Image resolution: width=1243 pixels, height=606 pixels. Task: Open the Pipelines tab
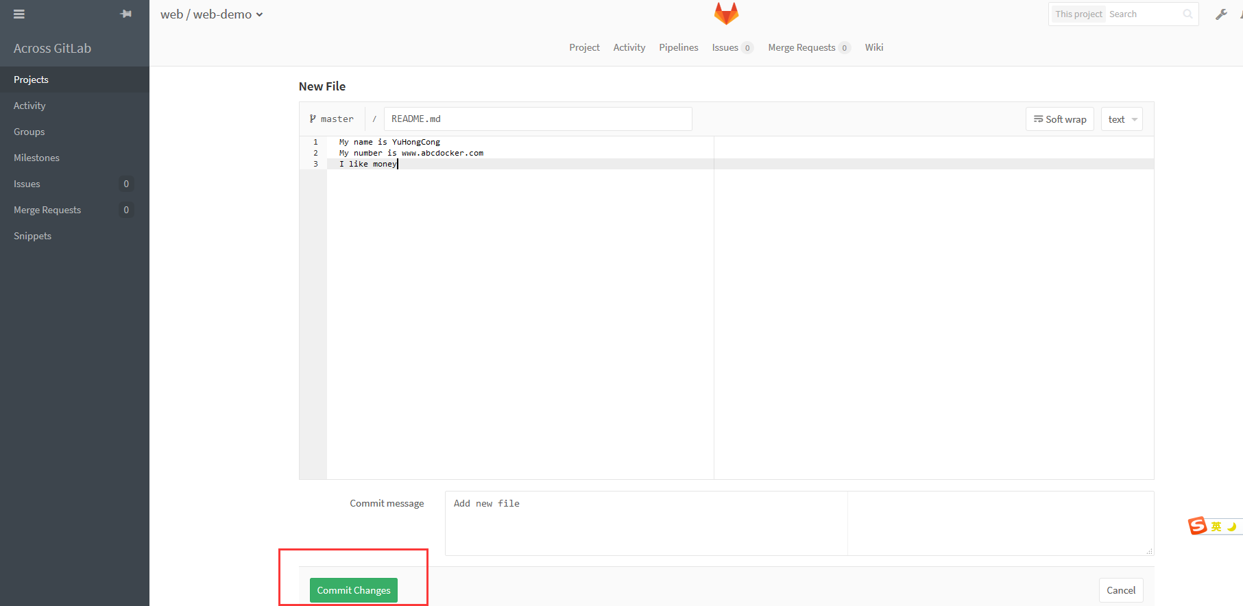679,47
